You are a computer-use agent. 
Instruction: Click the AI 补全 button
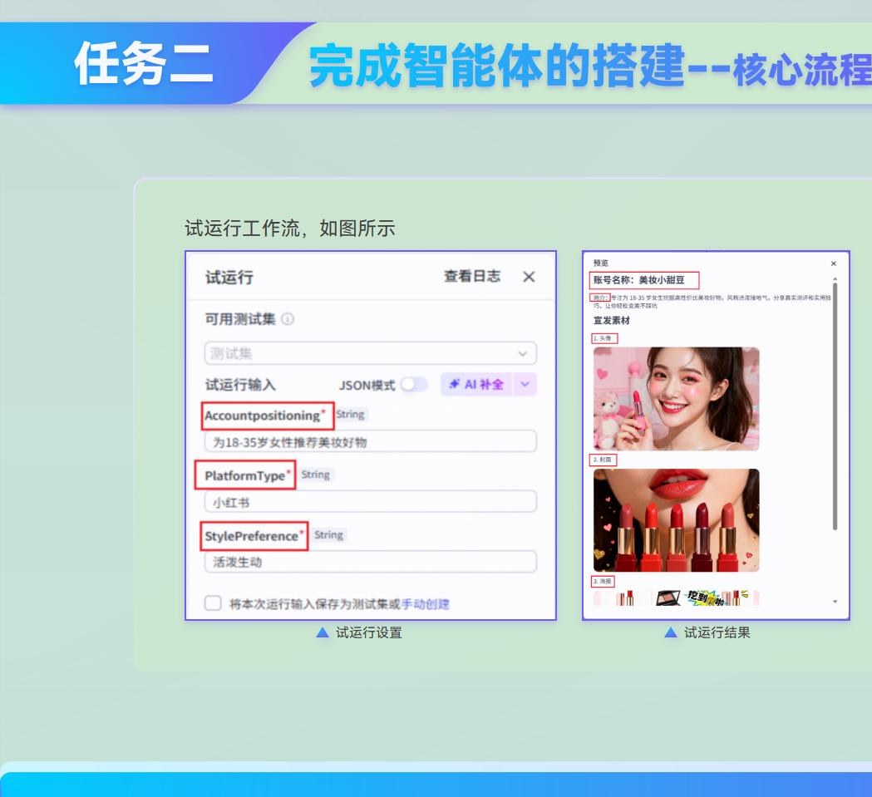[x=477, y=384]
